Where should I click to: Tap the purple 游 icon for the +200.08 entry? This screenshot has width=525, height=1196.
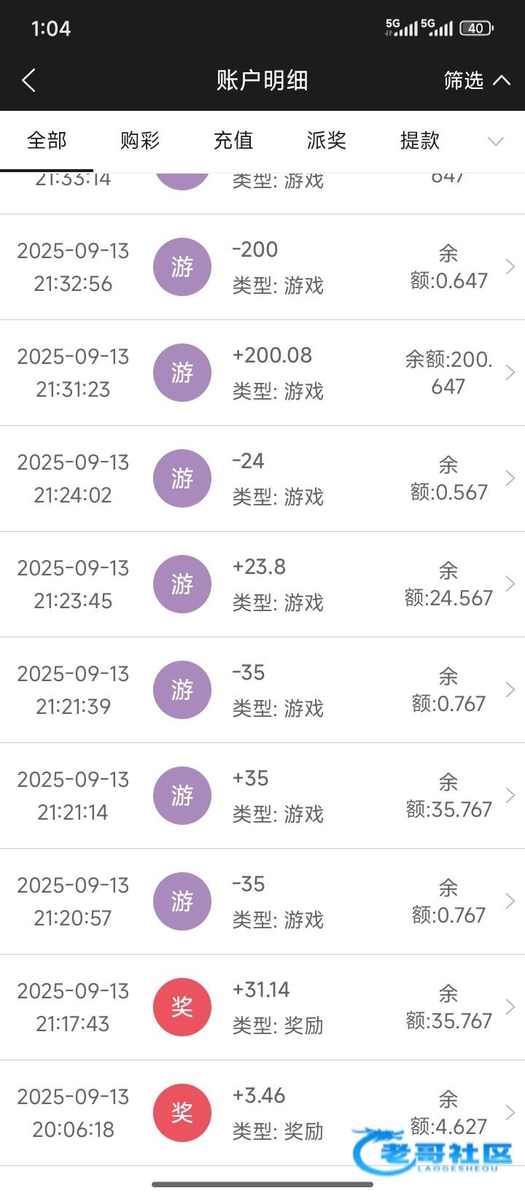182,373
